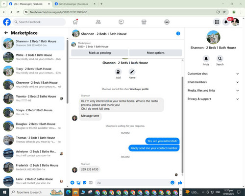Open more actions plus icon in composer
The width and height of the screenshot is (245, 196).
(x=73, y=183)
